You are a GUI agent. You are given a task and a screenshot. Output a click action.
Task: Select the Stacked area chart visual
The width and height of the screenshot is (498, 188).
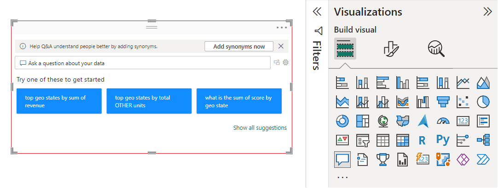[x=342, y=102]
